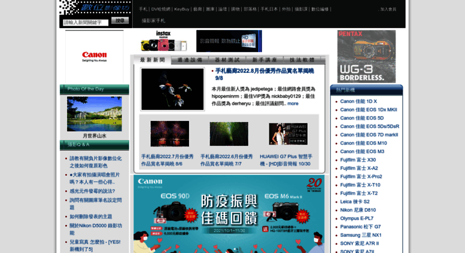Open Q&A 關於Nikon D5000 錄影功能
Screen dimensions: 465x253
96,229
